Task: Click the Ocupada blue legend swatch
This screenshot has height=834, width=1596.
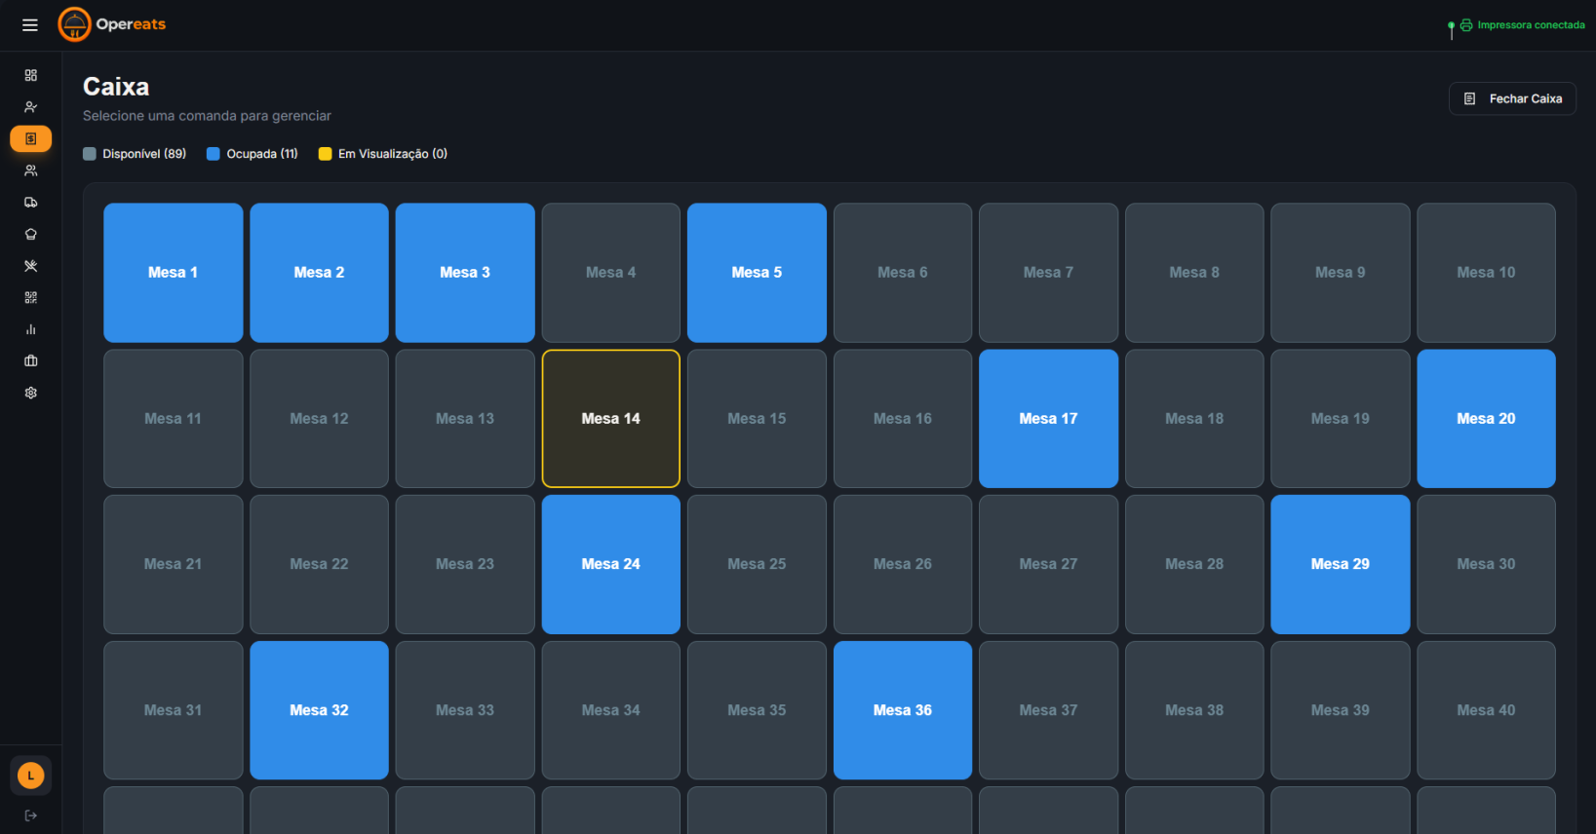Action: [x=214, y=154]
